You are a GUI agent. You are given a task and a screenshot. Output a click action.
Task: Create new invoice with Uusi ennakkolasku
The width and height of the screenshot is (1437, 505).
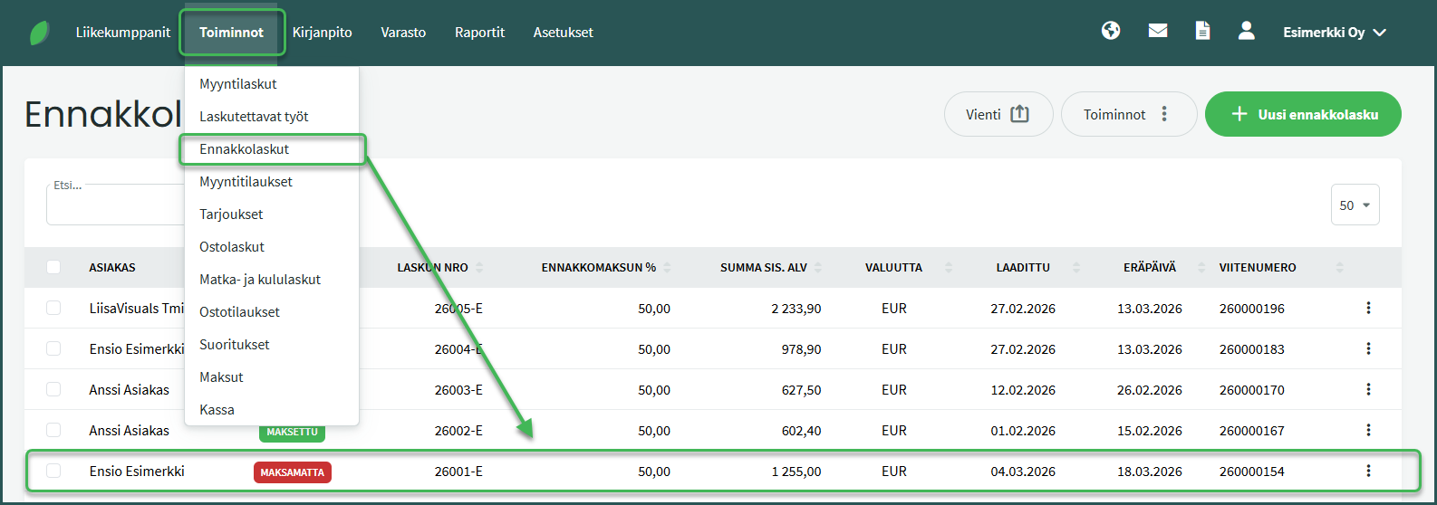click(1303, 114)
